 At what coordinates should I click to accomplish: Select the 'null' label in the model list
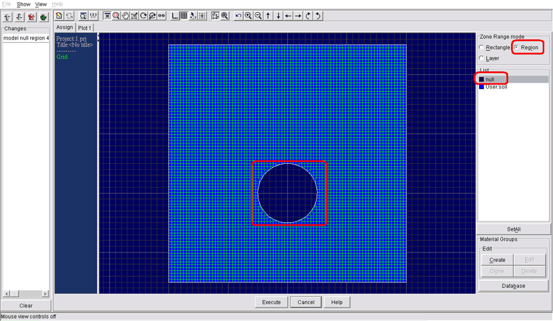coord(490,79)
